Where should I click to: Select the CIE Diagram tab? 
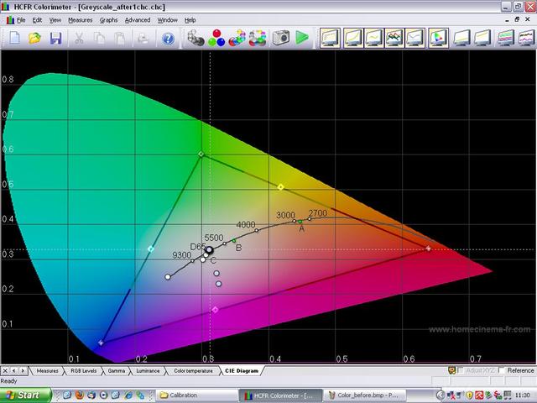(242, 371)
